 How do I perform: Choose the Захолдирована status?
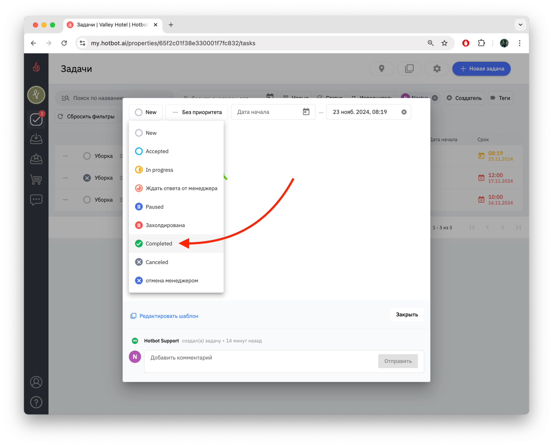(x=176, y=225)
